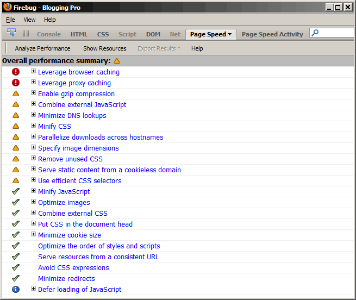Open the View menu
The width and height of the screenshot is (356, 300).
point(29,20)
